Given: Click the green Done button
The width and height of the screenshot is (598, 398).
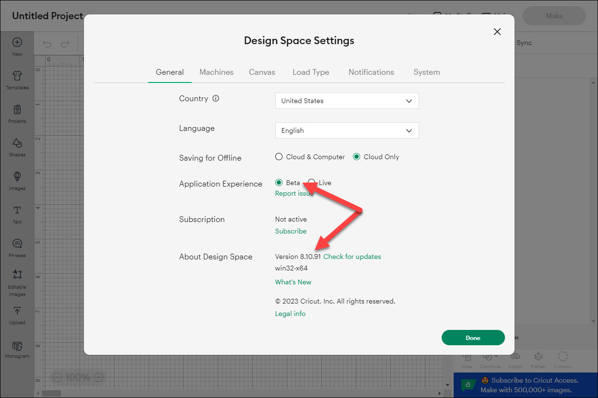Looking at the screenshot, I should [x=473, y=338].
